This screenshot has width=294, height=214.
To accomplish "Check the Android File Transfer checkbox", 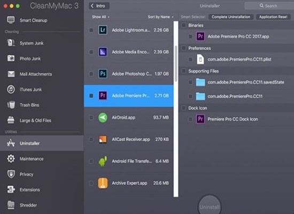I will (x=91, y=161).
